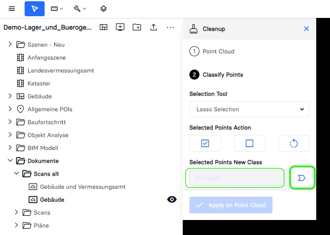Open the measurement tool dropdown
Viewport: 330px width, 235px height.
[x=57, y=9]
